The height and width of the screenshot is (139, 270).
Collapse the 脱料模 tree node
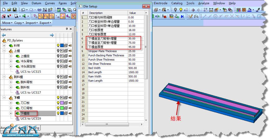point(4,77)
